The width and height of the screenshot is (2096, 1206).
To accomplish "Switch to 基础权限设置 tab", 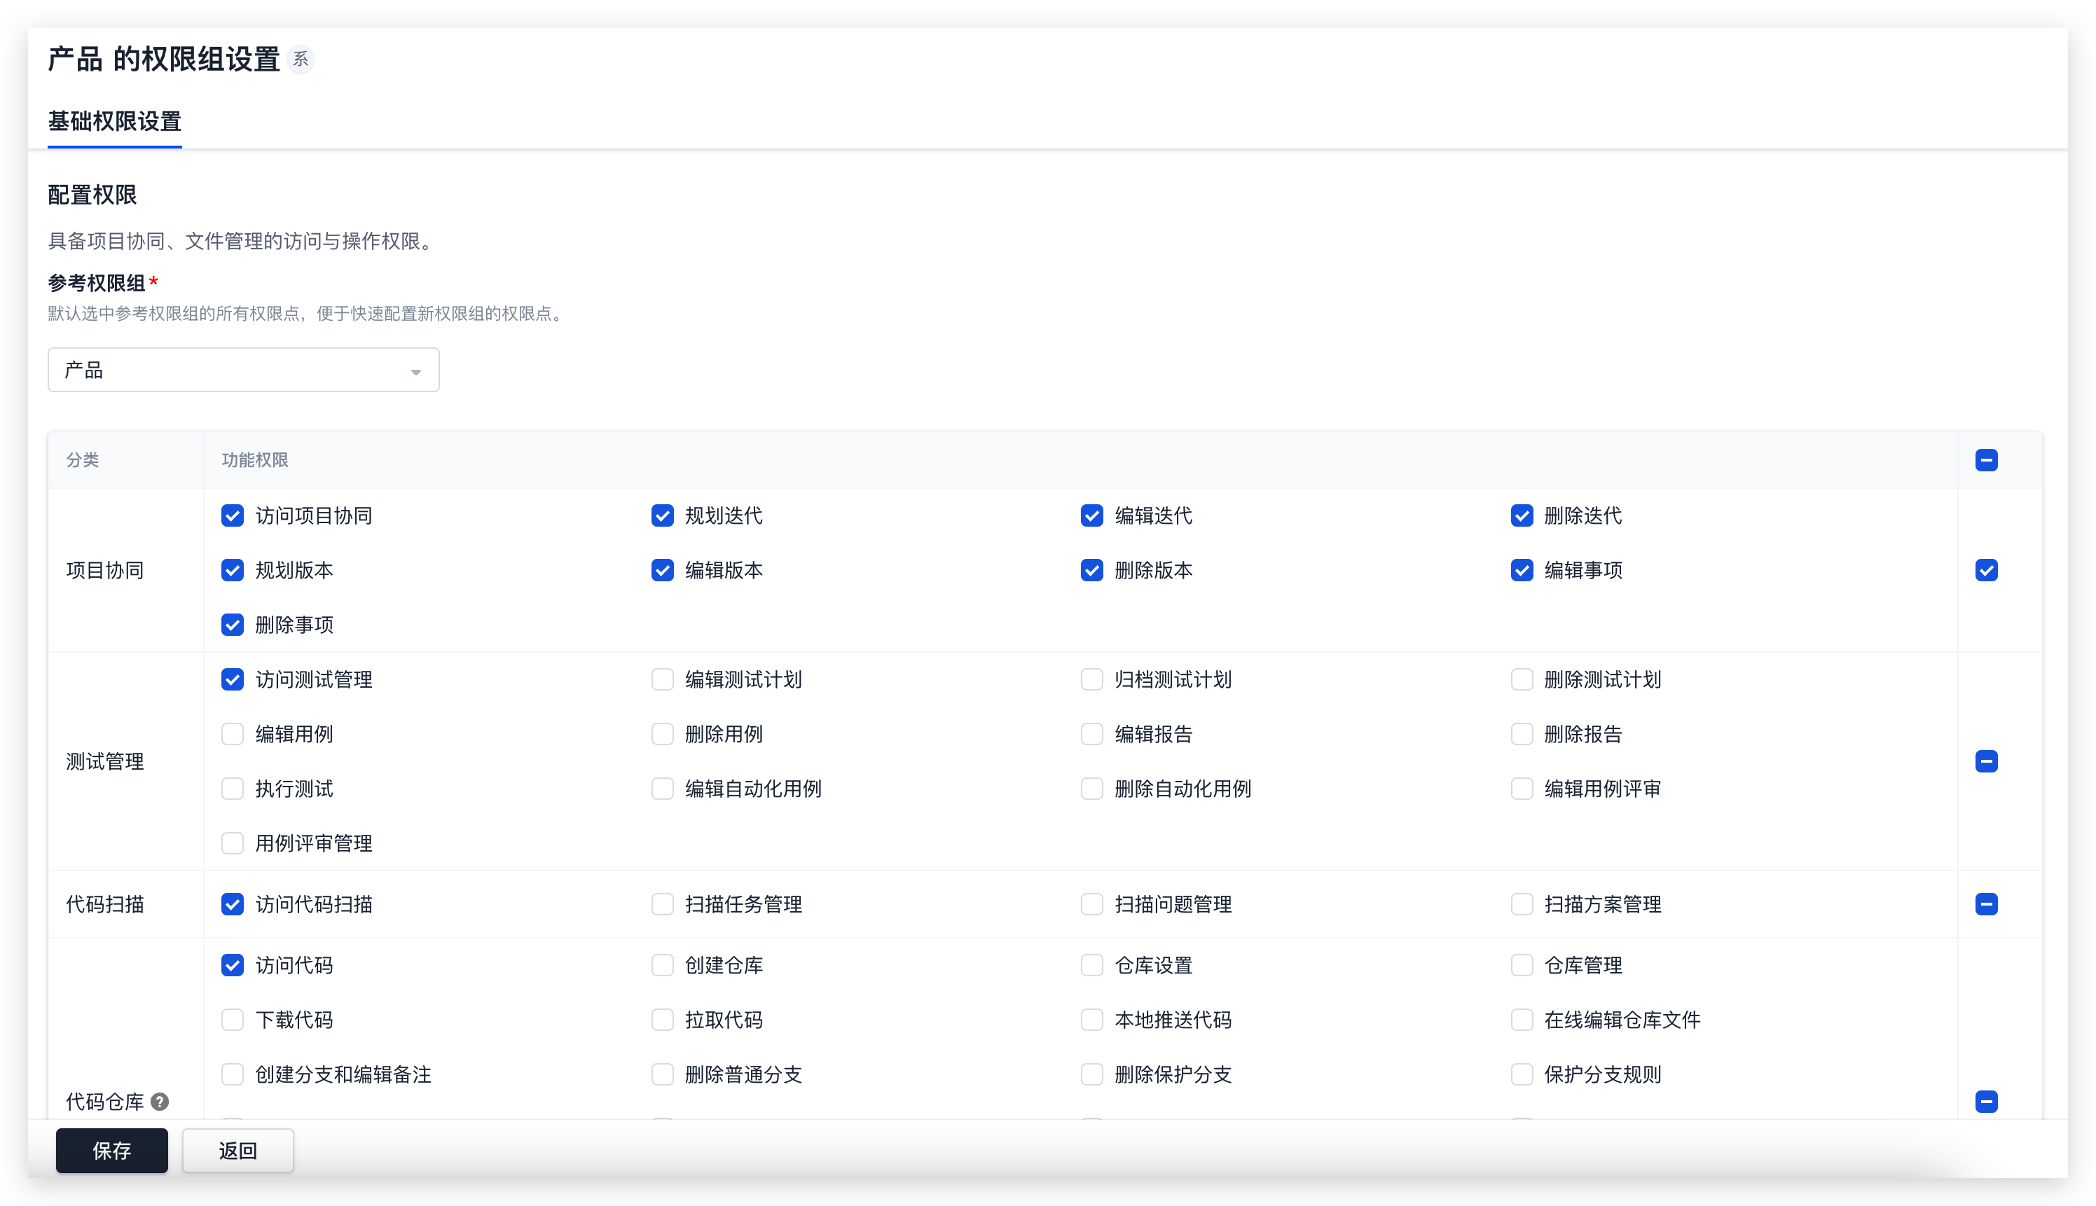I will pyautogui.click(x=114, y=122).
